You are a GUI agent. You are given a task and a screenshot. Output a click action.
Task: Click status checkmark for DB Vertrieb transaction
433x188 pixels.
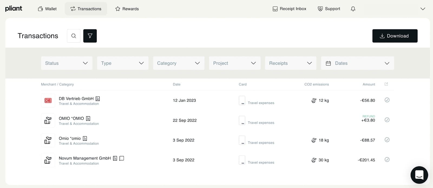coord(387,100)
